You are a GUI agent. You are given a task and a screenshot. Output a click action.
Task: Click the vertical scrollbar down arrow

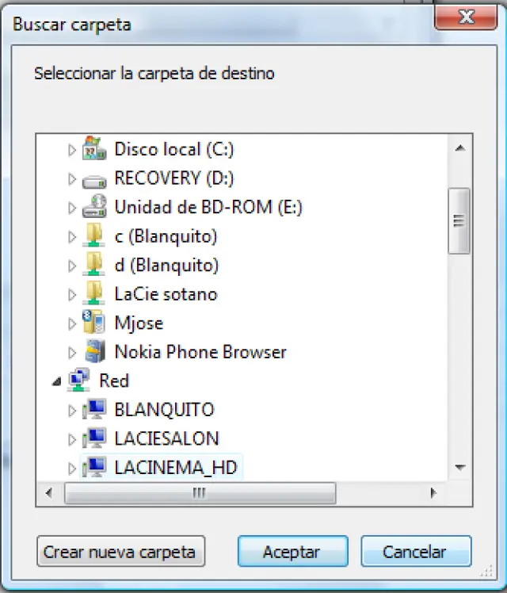tap(460, 468)
